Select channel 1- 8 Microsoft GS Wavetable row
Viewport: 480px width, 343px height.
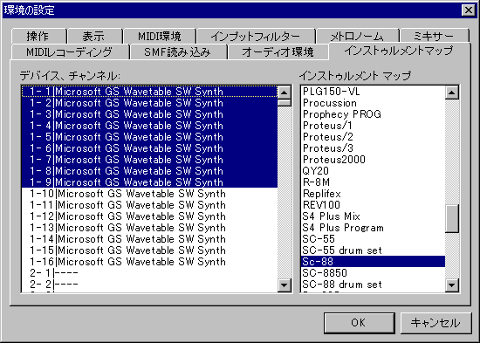pyautogui.click(x=150, y=171)
